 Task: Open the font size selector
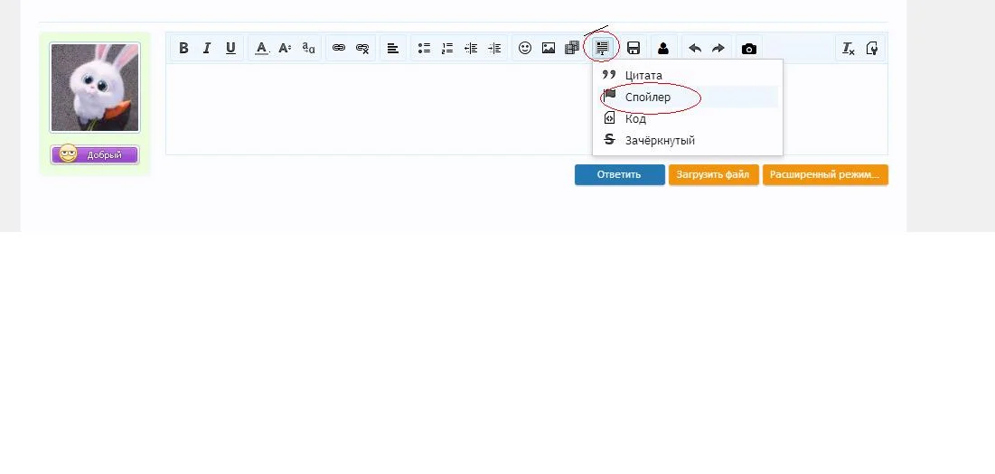pos(285,48)
